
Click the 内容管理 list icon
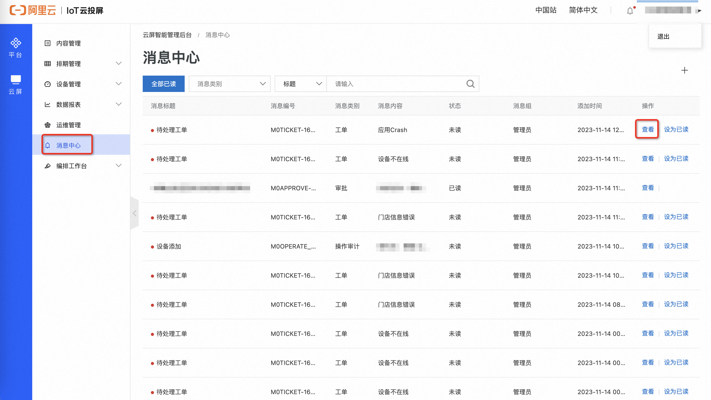[x=48, y=43]
